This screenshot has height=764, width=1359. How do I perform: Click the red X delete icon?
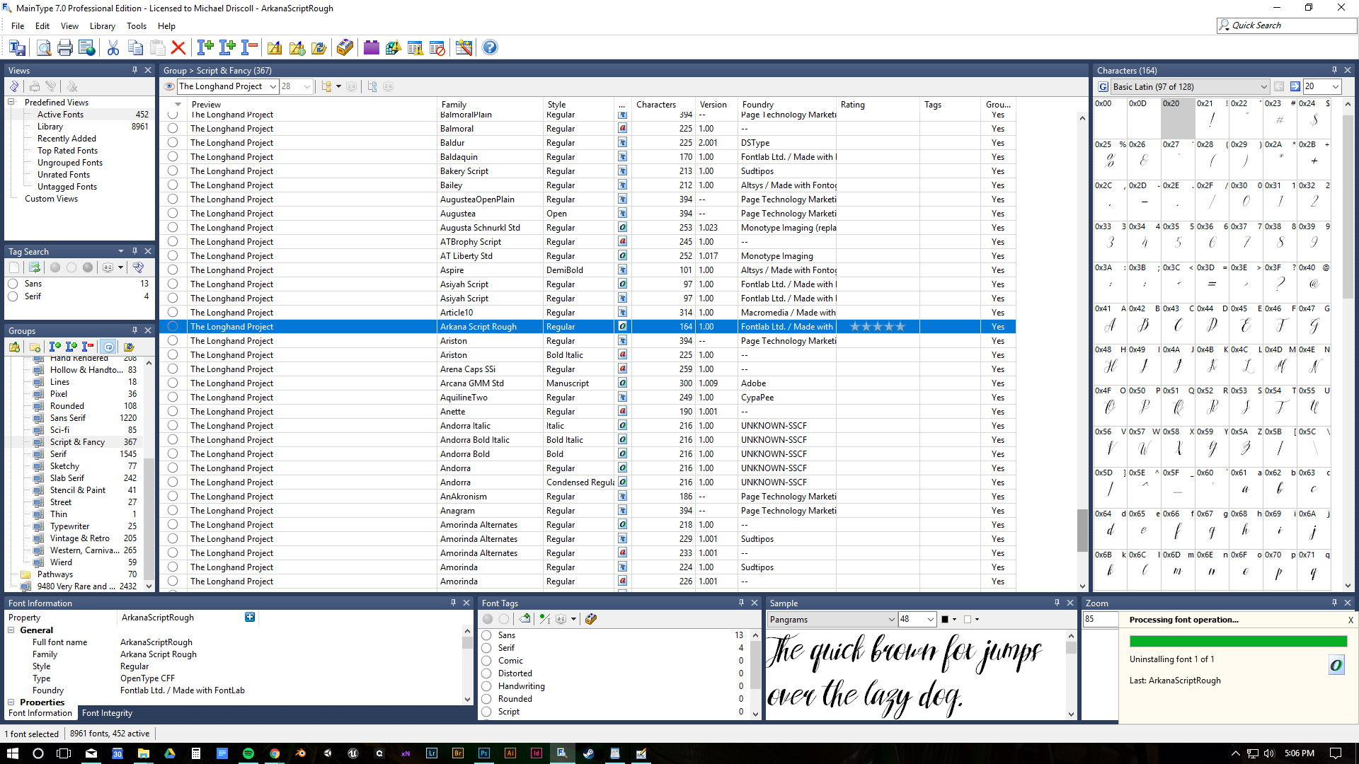tap(178, 47)
